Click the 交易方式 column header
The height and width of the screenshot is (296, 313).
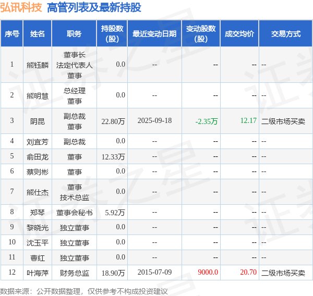[286, 34]
